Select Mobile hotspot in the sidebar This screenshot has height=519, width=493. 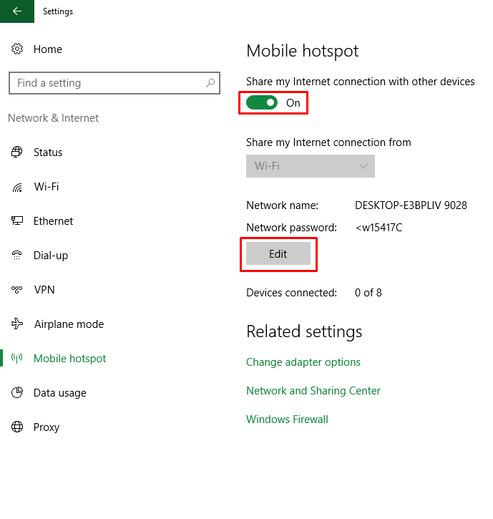pos(69,359)
